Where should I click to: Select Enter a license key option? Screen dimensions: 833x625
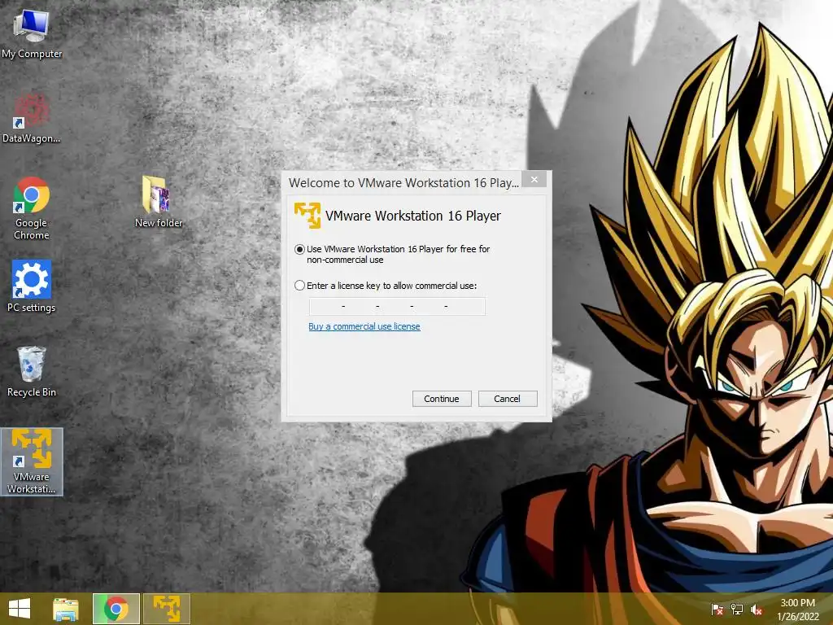[299, 286]
